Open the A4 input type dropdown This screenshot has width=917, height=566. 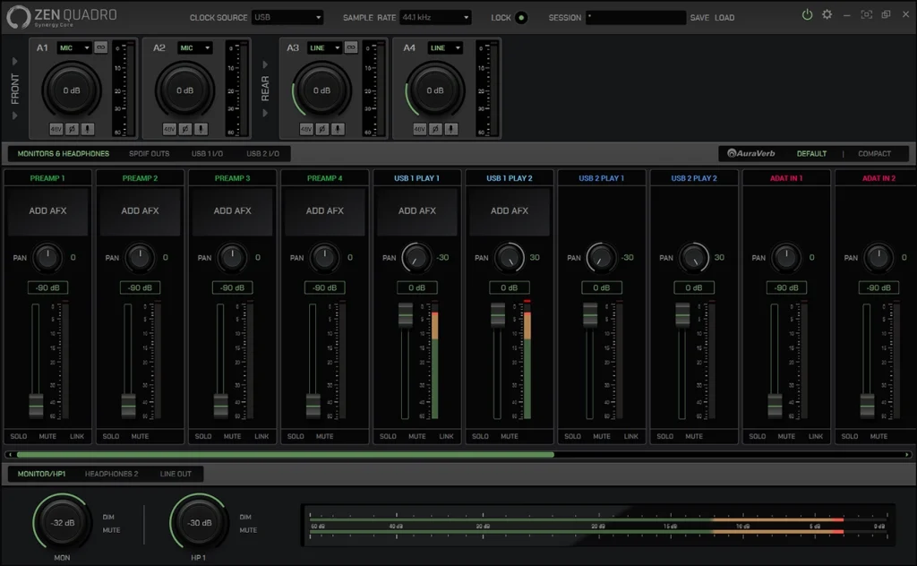point(445,47)
